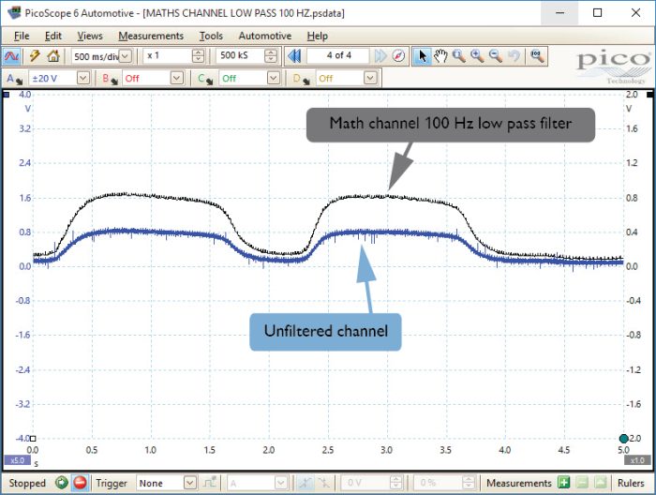Viewport: 656px width, 495px height.
Task: Open the File menu
Action: click(x=22, y=36)
